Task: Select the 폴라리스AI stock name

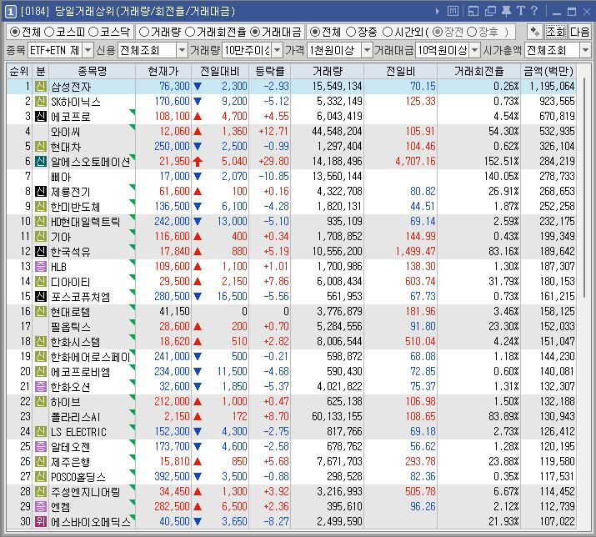Action: click(x=76, y=417)
